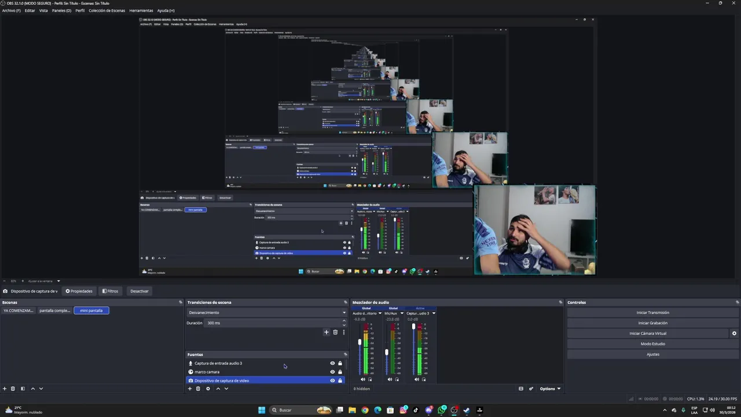Open source properties gear in Fuentes toolbar
Screen dimensions: 741x417
208,389
